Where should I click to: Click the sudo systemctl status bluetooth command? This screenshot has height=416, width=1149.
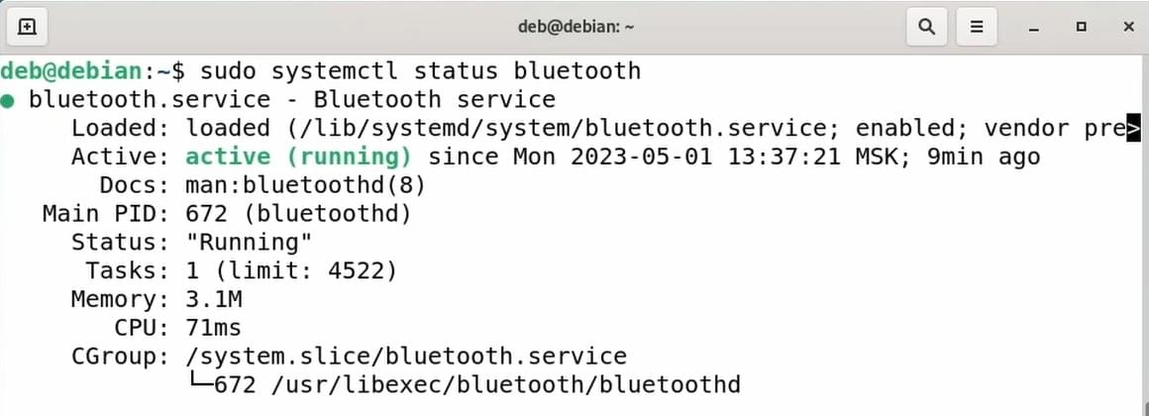click(420, 71)
